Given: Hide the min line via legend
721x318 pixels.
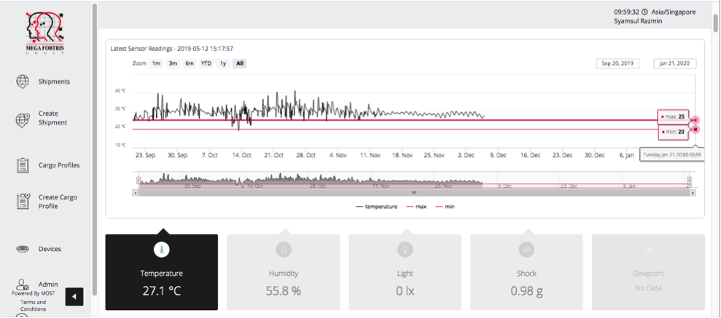Looking at the screenshot, I should pyautogui.click(x=446, y=207).
